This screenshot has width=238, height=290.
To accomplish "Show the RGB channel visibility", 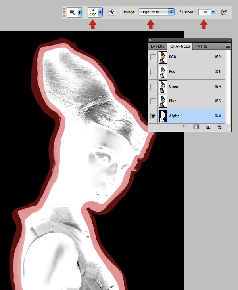I will pos(153,57).
